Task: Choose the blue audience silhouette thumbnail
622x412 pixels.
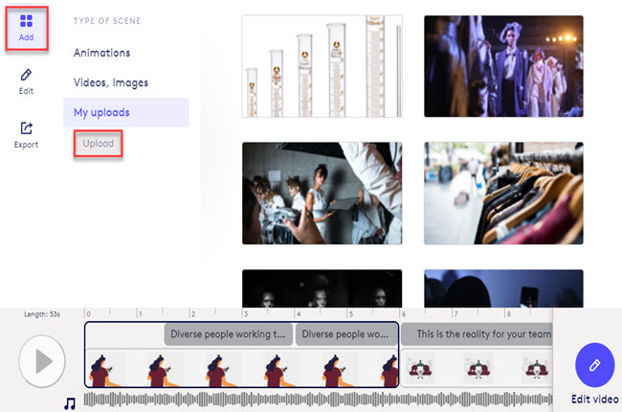Action: point(503,288)
